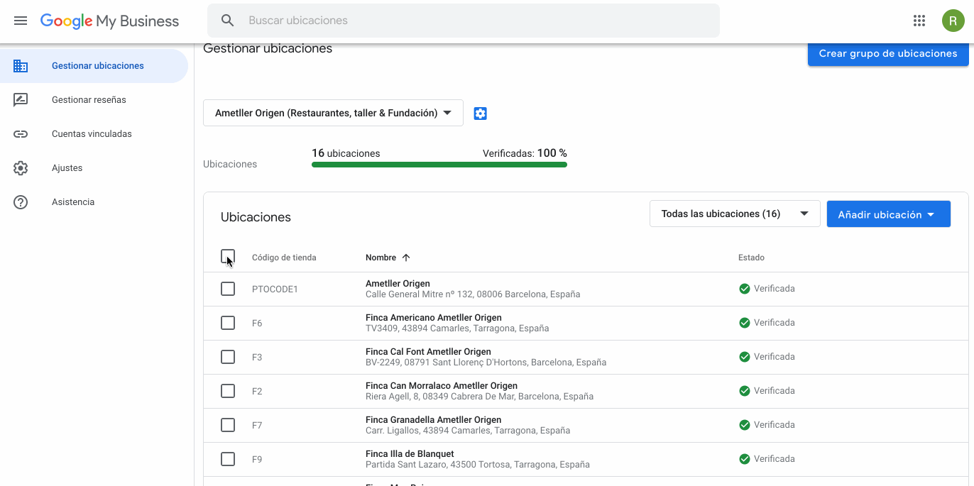
Task: Check the F6 row checkbox
Action: coord(228,323)
